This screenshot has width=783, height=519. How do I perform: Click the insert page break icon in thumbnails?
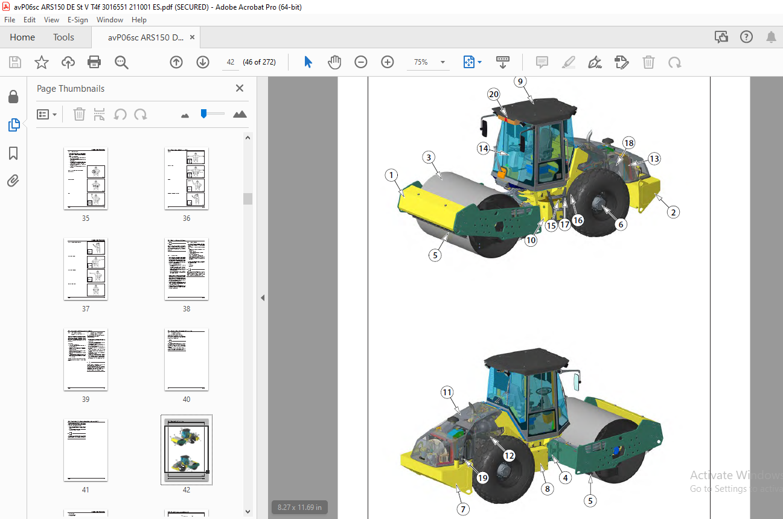tap(100, 114)
